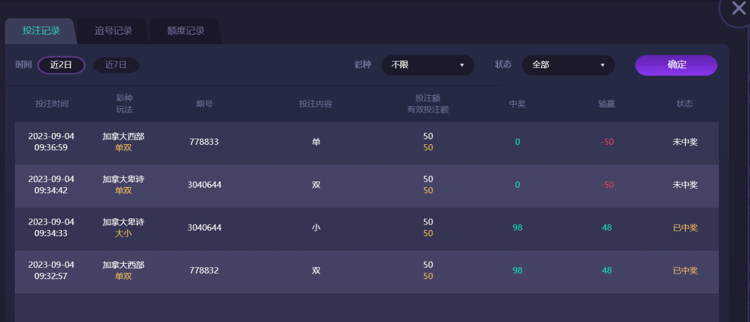Click 已中奖 status of 09:34:33 bet
This screenshot has width=750, height=322.
[685, 228]
